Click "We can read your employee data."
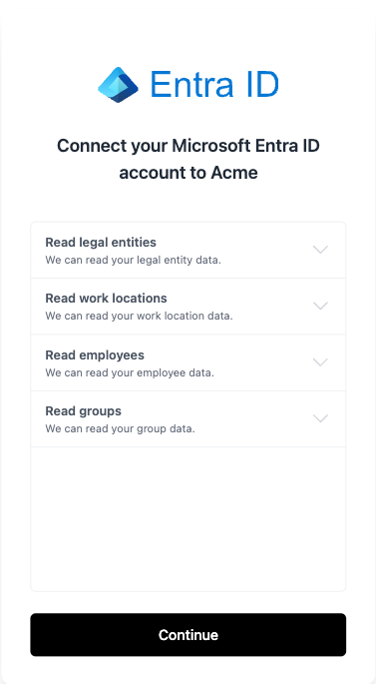The image size is (376, 684). point(130,373)
